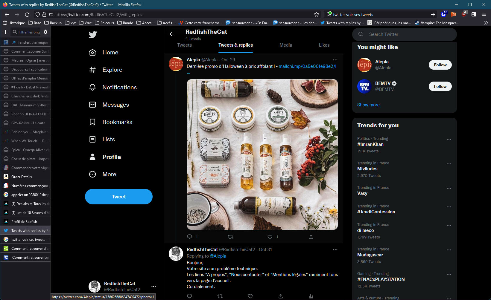
Task: Click the site info shield icon in the address bar
Action: 38,14
